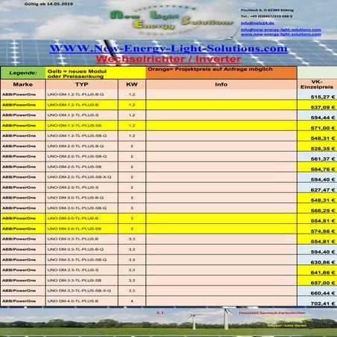Click the New Energy Light Solutions logo

point(171,20)
